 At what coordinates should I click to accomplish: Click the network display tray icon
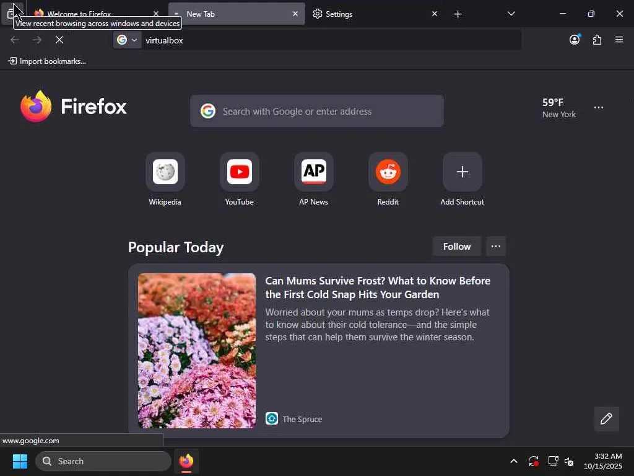553,461
